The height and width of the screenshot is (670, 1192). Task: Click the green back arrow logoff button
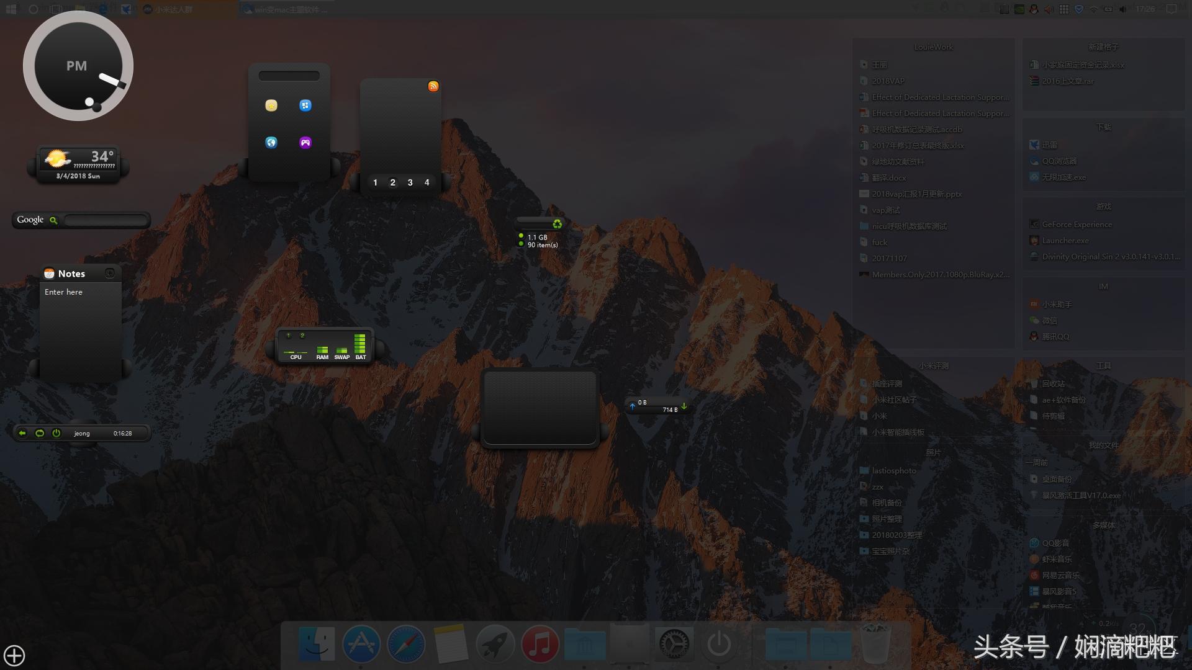click(22, 433)
